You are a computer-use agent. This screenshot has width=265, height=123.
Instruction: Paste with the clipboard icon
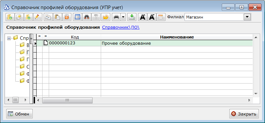(x=57, y=17)
